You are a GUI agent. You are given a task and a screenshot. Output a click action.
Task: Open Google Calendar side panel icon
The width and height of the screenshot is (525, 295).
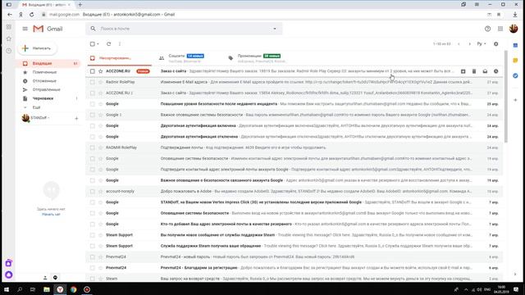(x=515, y=45)
